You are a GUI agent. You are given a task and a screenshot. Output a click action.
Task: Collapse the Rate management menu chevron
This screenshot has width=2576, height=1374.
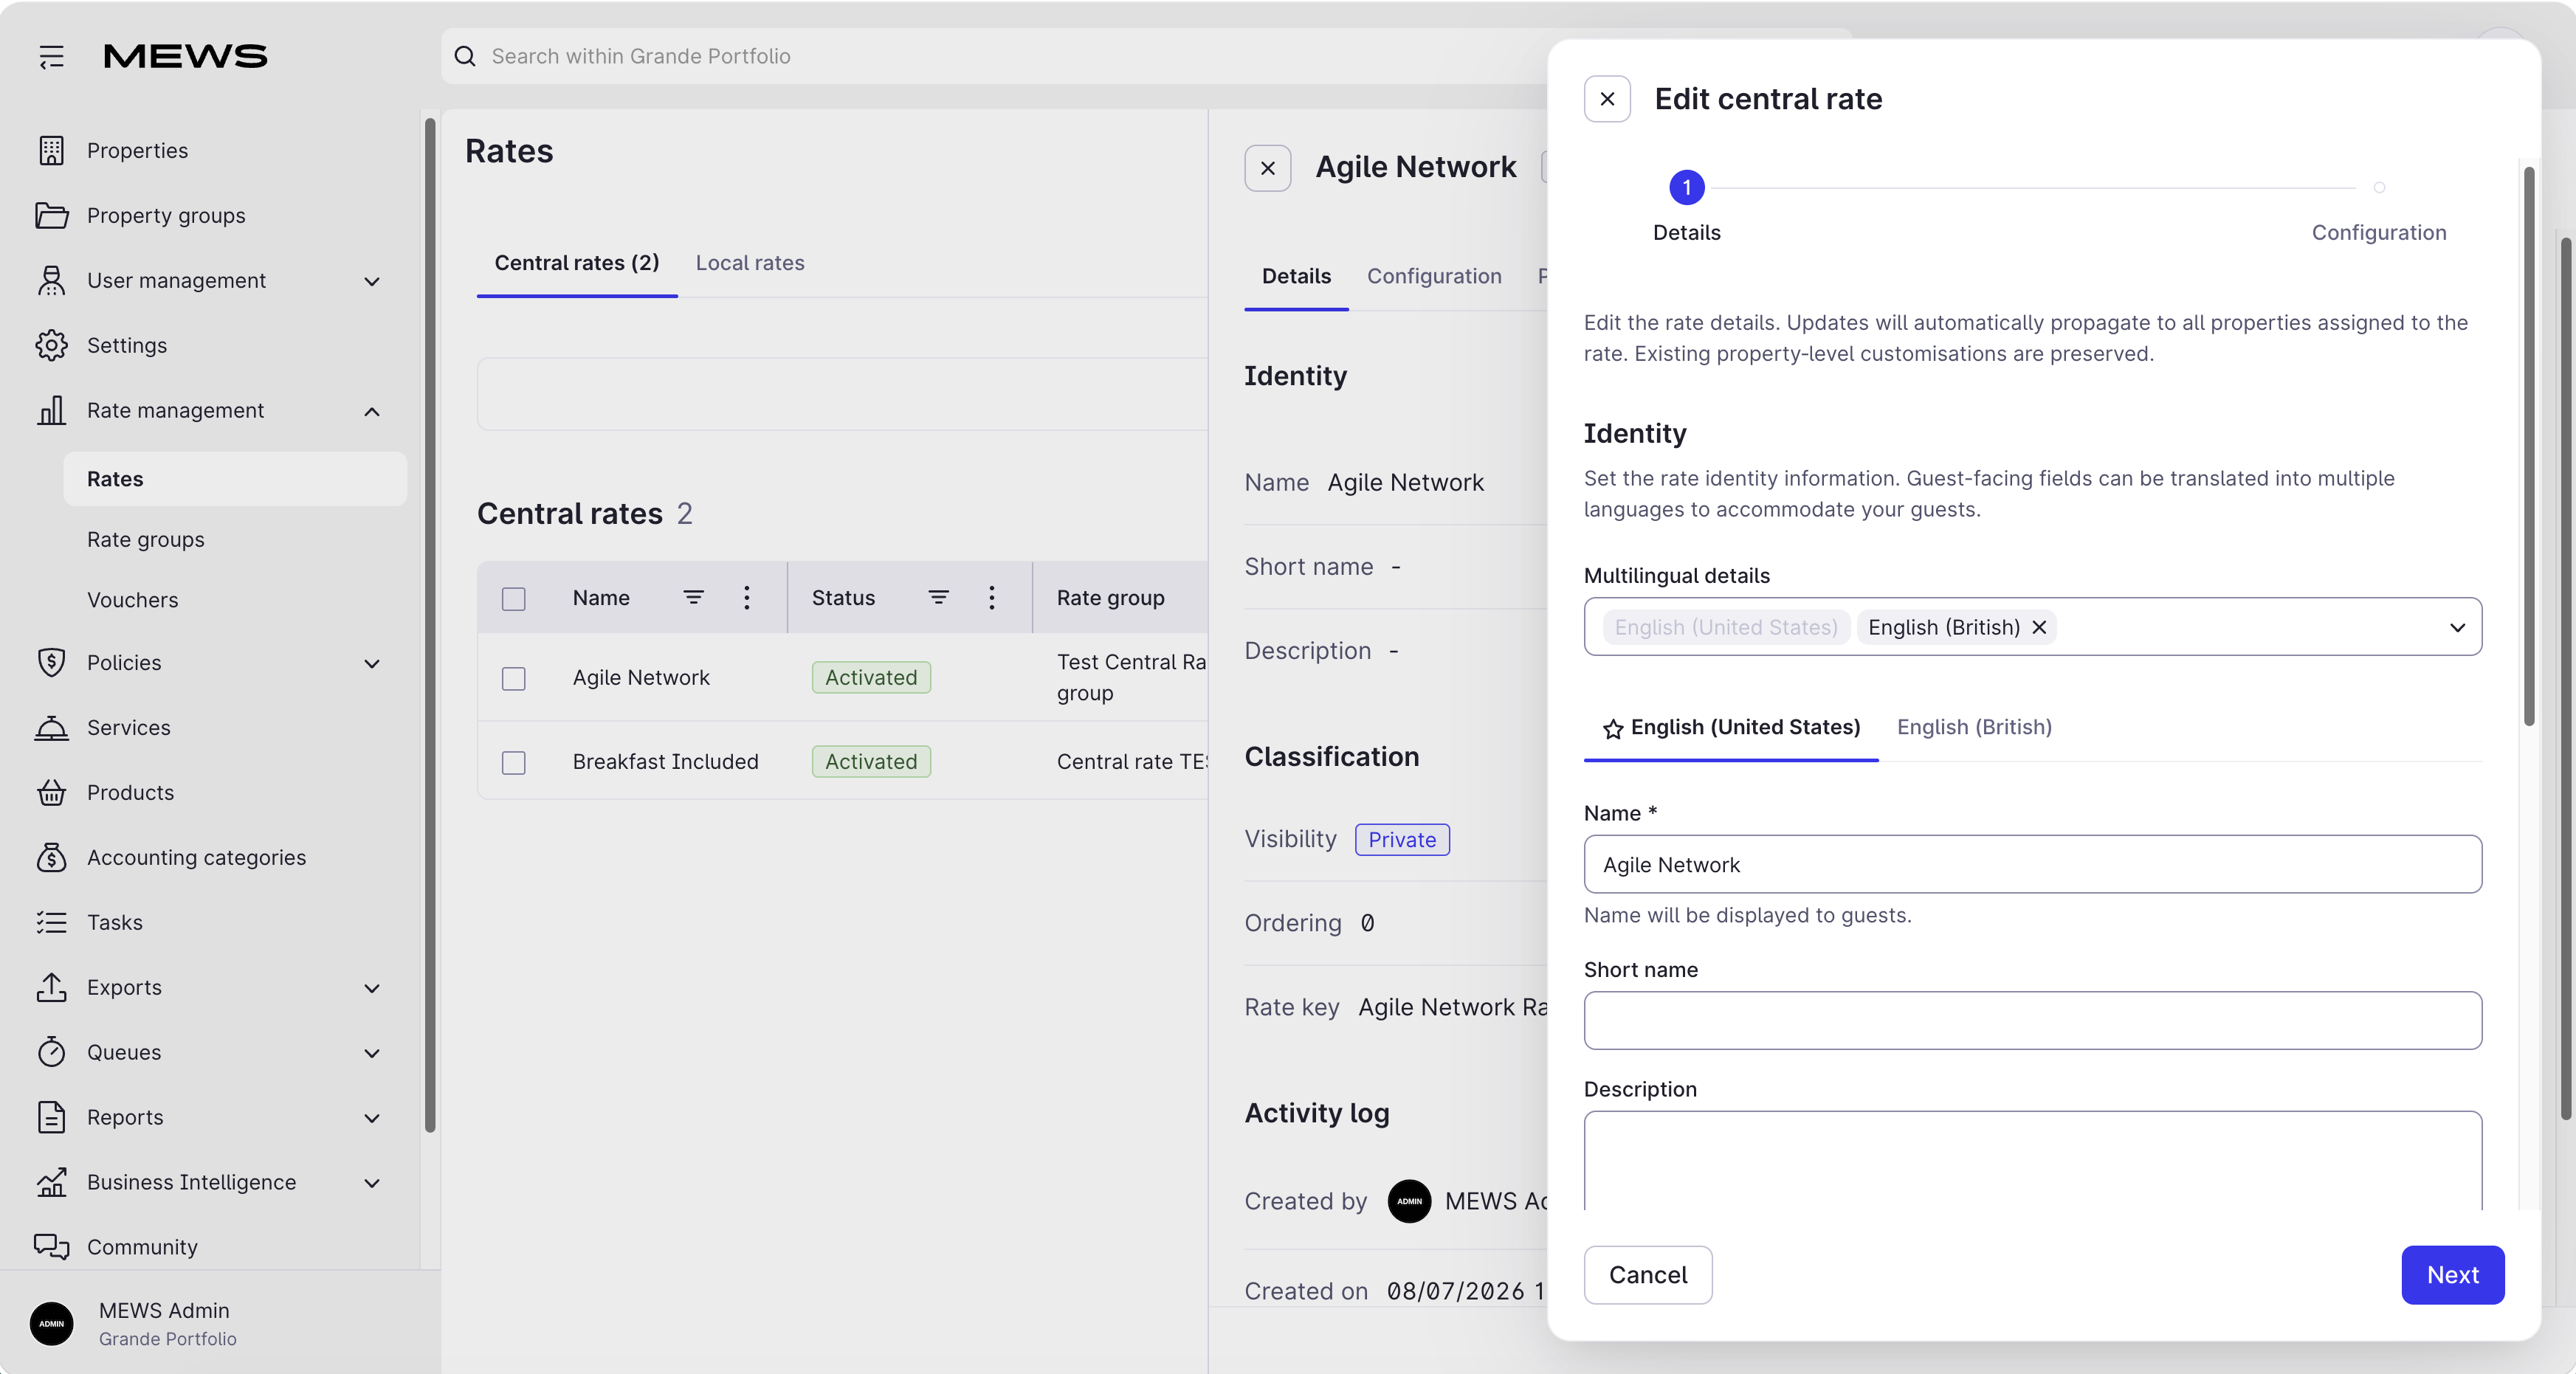[x=372, y=411]
